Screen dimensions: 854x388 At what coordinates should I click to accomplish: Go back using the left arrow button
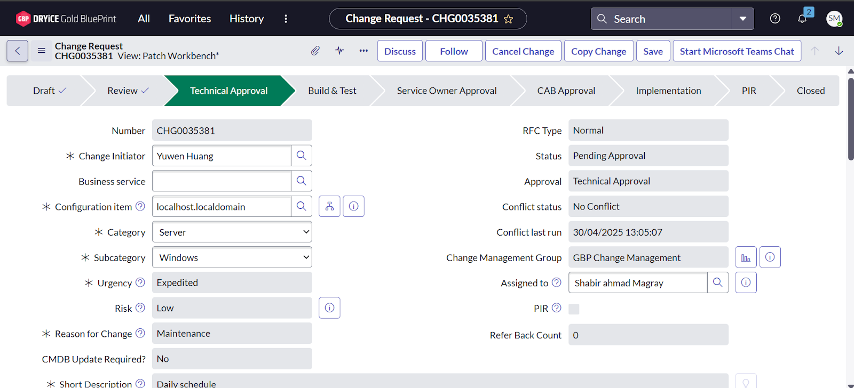(x=17, y=51)
